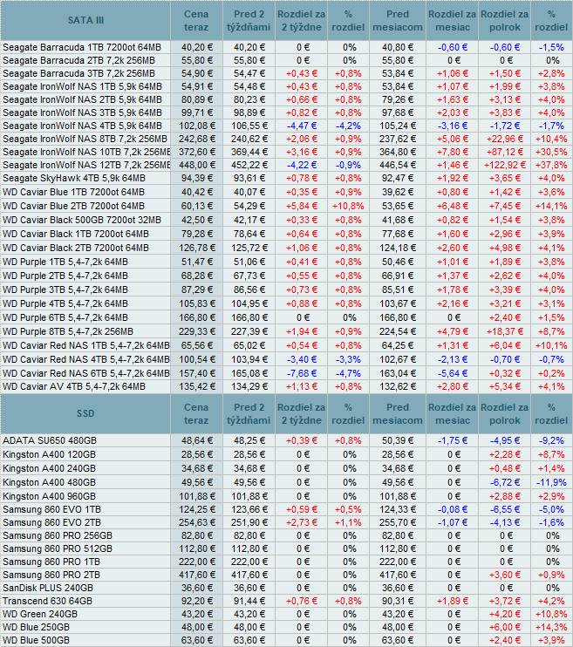The height and width of the screenshot is (647, 573).
Task: Select the Seagate Barracuda 1TB 7200ot 64MB row
Action: tap(286, 47)
